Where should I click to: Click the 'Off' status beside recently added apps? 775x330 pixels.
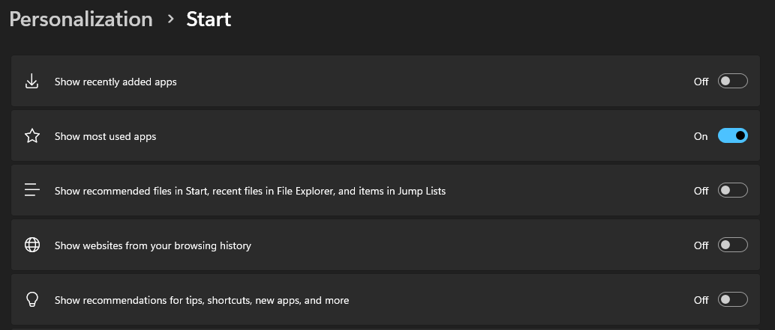pyautogui.click(x=701, y=82)
